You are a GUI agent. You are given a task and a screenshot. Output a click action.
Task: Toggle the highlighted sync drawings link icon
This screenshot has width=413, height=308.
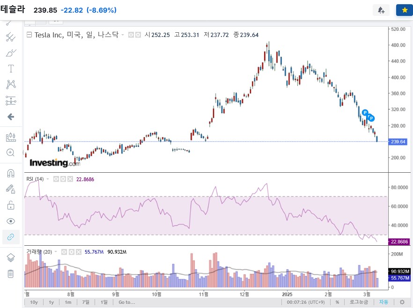(11, 237)
